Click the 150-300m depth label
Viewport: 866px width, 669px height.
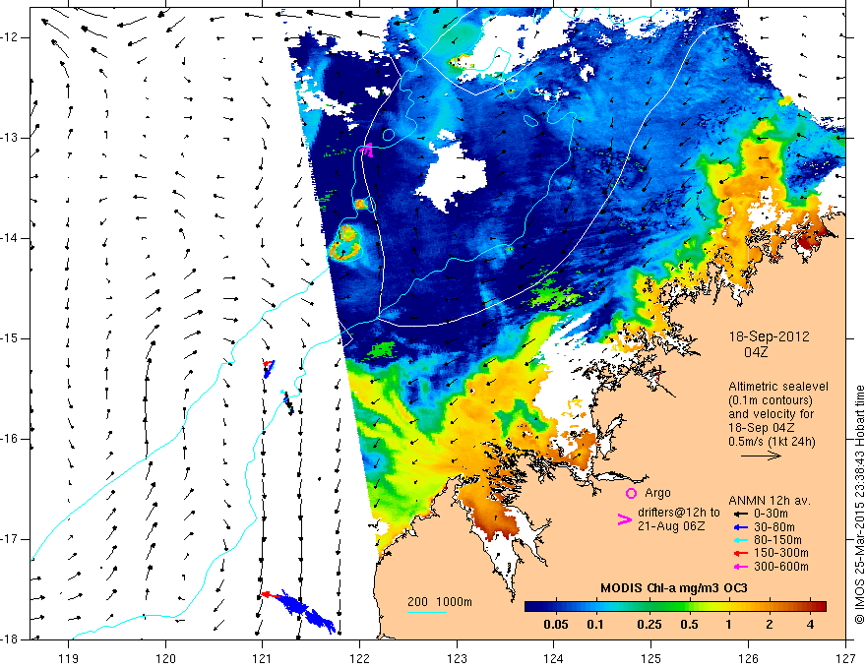coord(781,554)
